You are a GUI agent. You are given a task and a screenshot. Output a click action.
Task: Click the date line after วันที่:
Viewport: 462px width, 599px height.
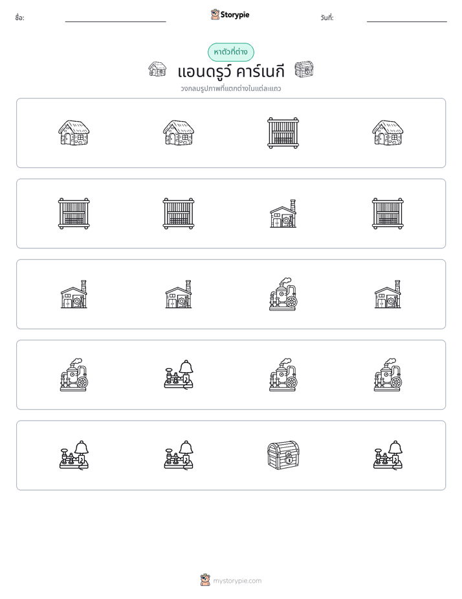[407, 21]
